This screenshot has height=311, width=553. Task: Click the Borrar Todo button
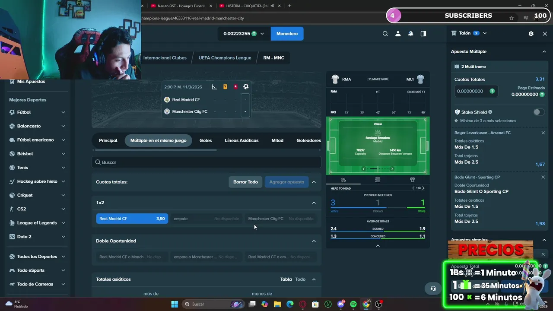tap(245, 182)
